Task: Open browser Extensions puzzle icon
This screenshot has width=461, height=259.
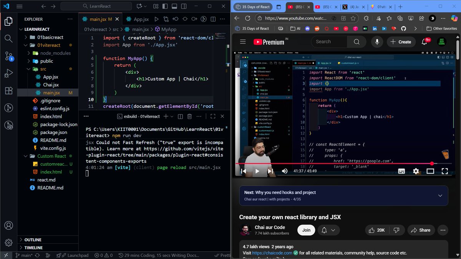Action: (366, 18)
